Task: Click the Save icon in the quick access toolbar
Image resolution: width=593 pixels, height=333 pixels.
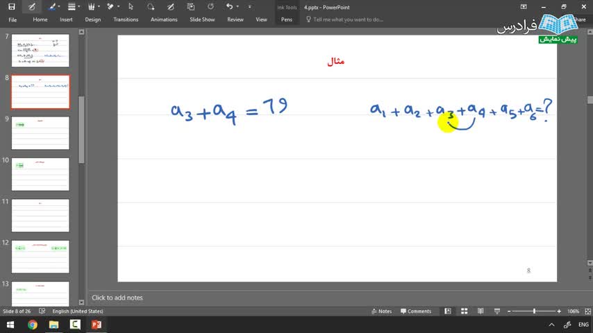Action: (x=12, y=7)
